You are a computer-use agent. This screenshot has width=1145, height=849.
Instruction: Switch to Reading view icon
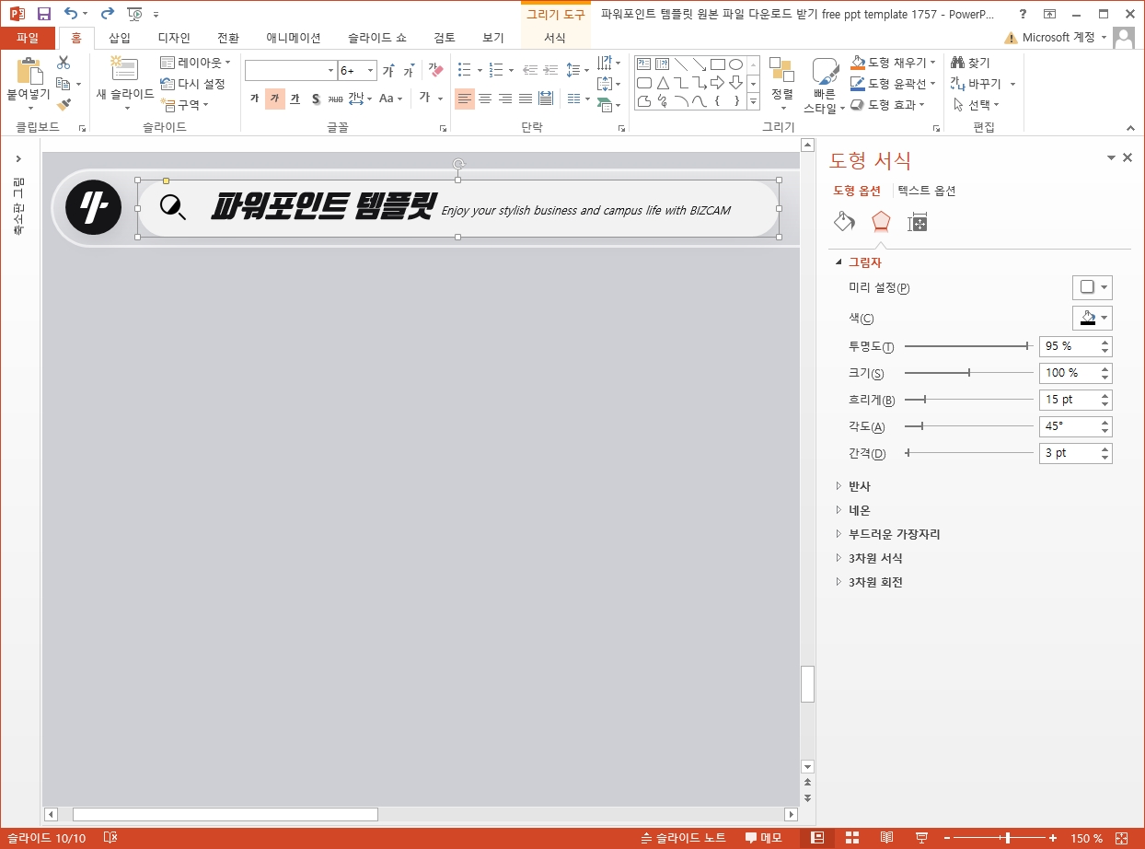(x=886, y=838)
